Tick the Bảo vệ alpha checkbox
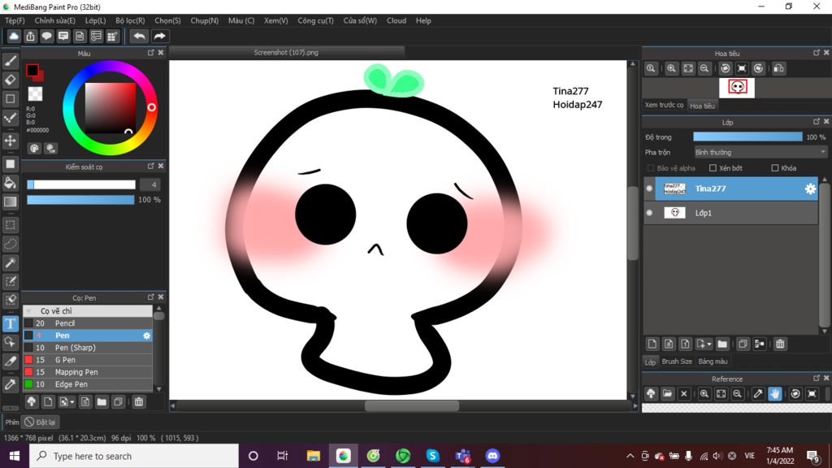The width and height of the screenshot is (832, 468). coord(651,168)
